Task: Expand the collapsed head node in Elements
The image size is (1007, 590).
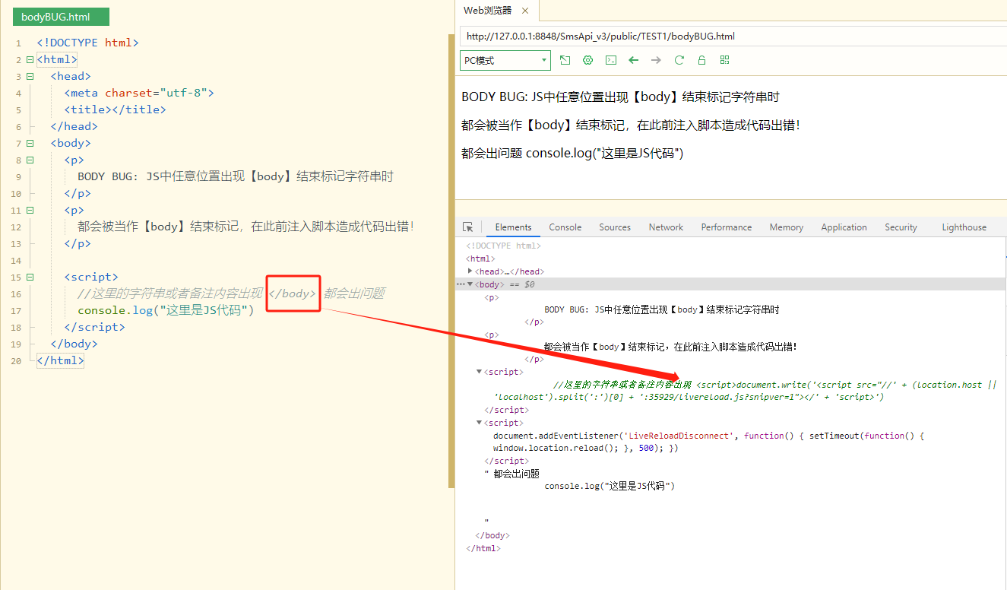Action: [x=470, y=271]
